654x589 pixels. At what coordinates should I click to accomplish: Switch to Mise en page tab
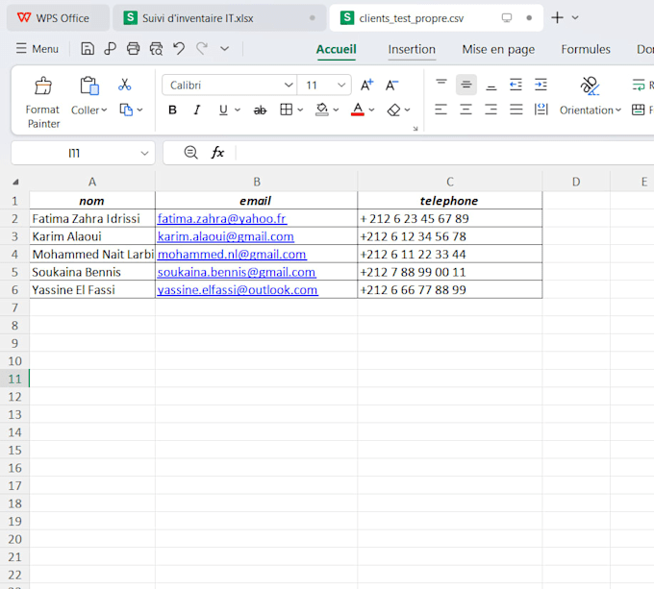click(498, 49)
